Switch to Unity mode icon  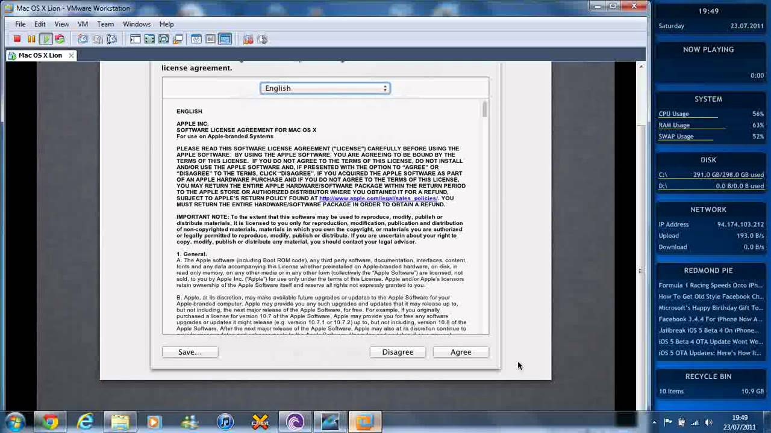tap(163, 39)
